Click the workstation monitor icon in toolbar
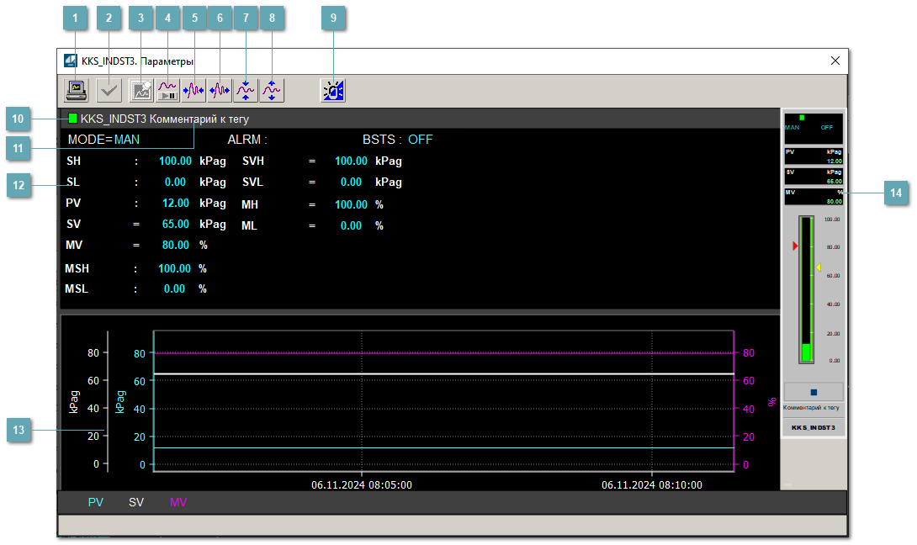 [x=77, y=90]
